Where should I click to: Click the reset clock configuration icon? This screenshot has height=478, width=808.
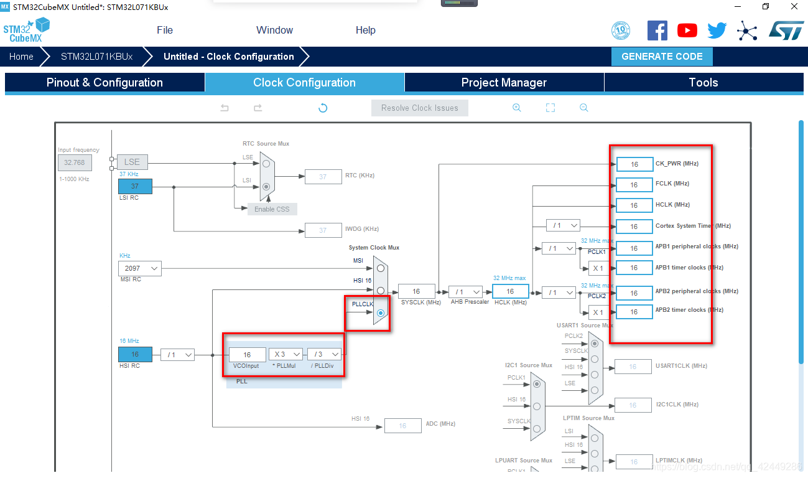323,108
